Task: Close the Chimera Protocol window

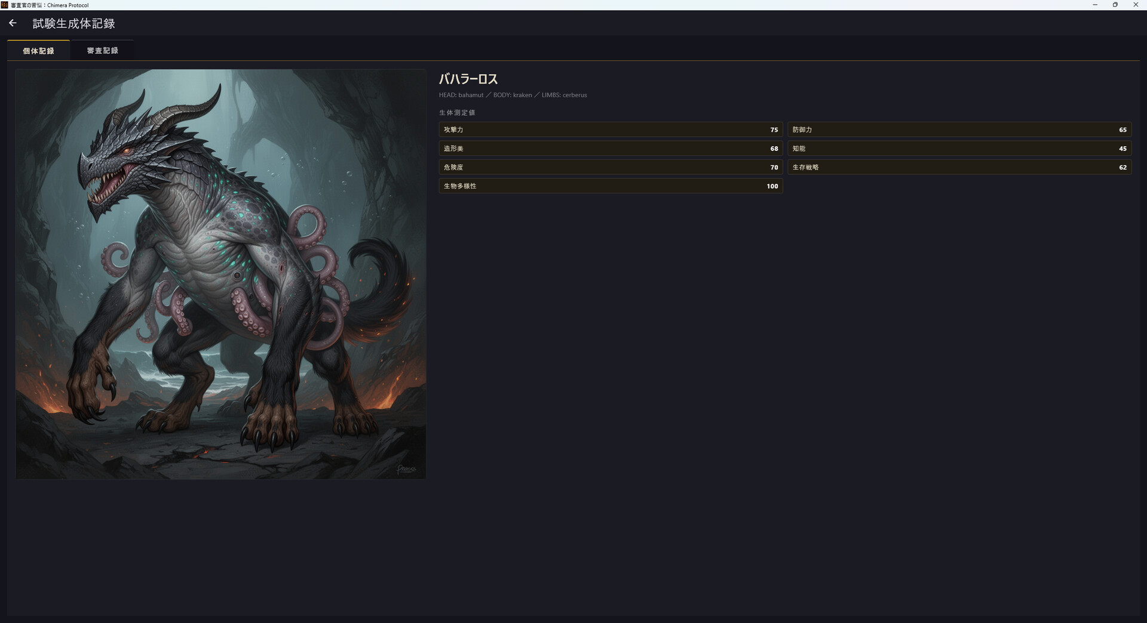Action: point(1136,5)
